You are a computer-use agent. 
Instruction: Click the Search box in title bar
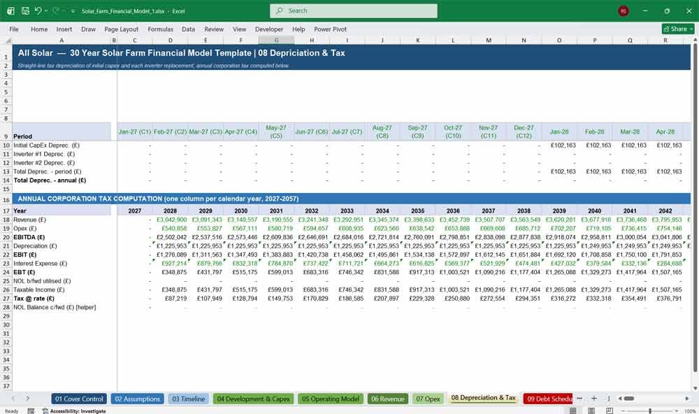[x=354, y=10]
